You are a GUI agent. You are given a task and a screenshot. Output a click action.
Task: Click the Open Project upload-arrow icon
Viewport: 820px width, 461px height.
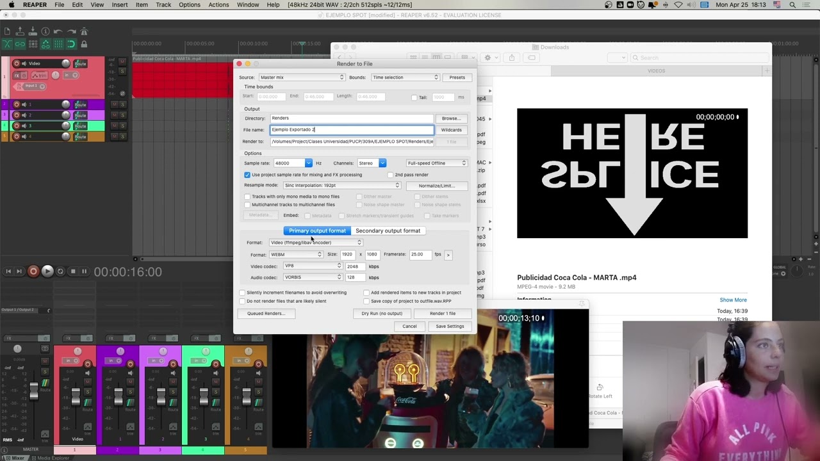20,31
